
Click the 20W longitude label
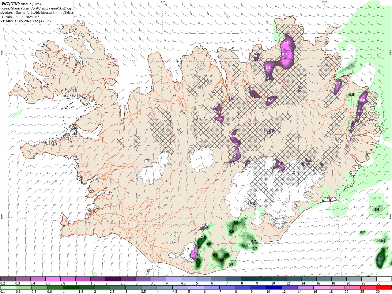coord(163,1)
